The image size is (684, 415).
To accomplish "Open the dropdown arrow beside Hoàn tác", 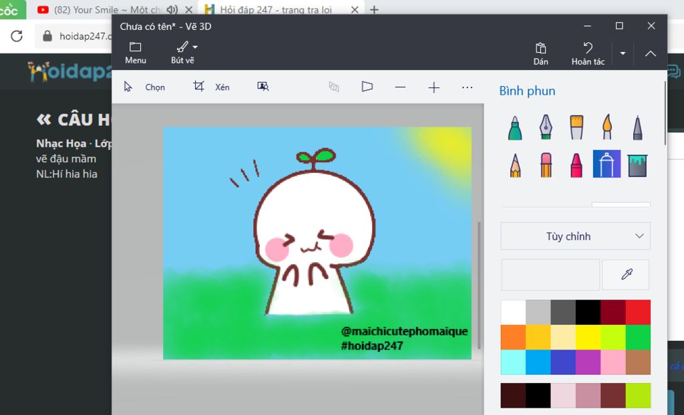I will (623, 53).
